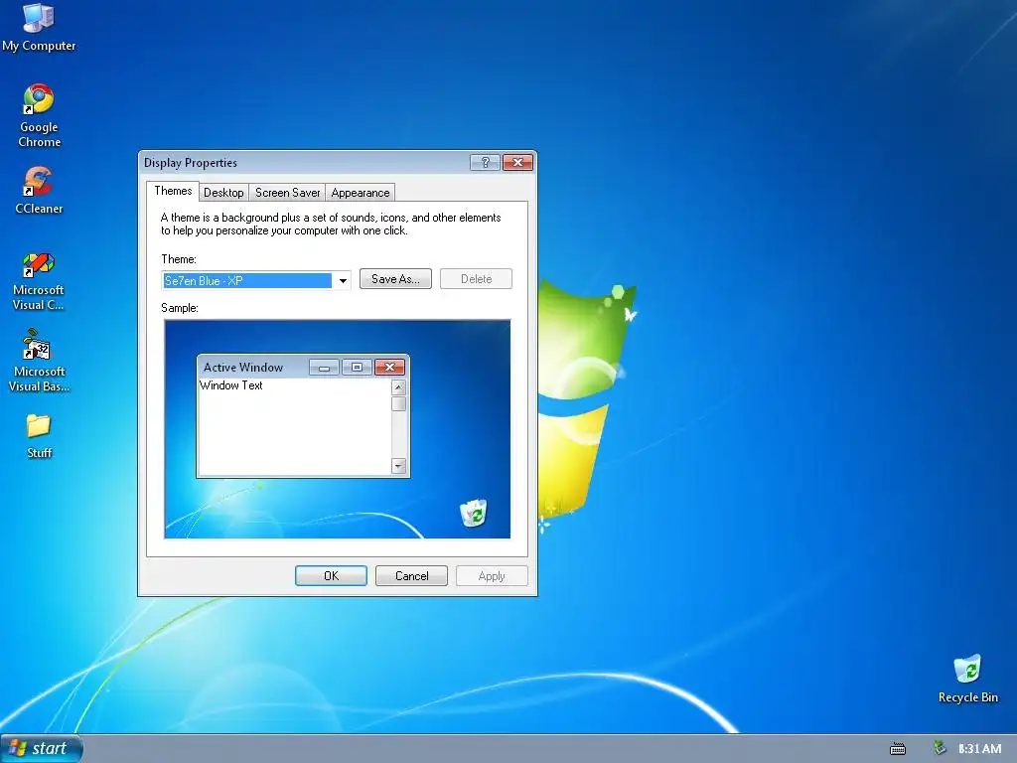Click minimize button in the sample Active Window
The height and width of the screenshot is (763, 1017).
[x=325, y=368]
